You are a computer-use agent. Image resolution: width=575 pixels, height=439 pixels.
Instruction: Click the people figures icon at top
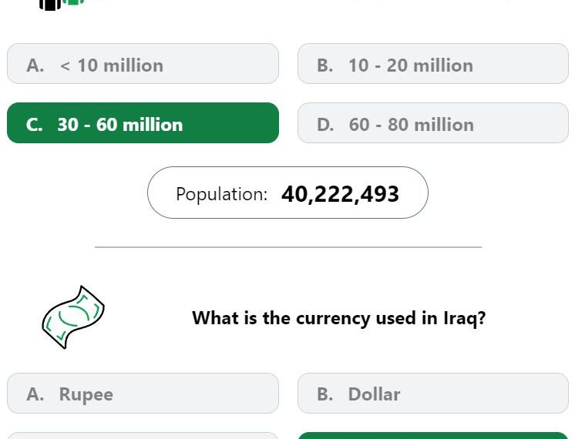(x=62, y=5)
